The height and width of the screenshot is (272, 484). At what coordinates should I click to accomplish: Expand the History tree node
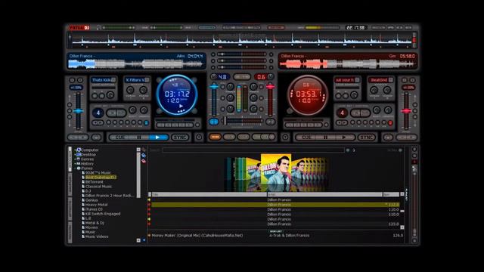click(75, 164)
